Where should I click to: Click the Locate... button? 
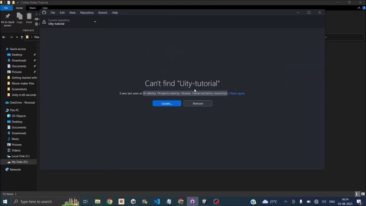(x=167, y=104)
